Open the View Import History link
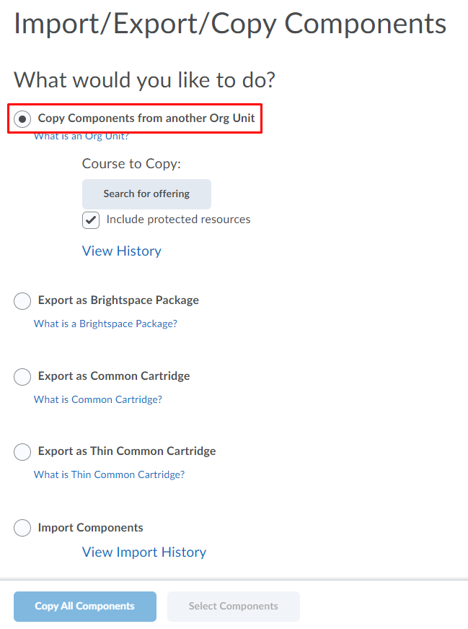This screenshot has width=468, height=629. (x=144, y=552)
